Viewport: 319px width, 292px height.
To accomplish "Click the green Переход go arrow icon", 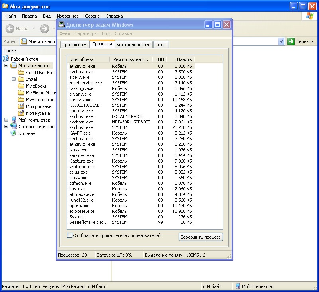I will [291, 41].
